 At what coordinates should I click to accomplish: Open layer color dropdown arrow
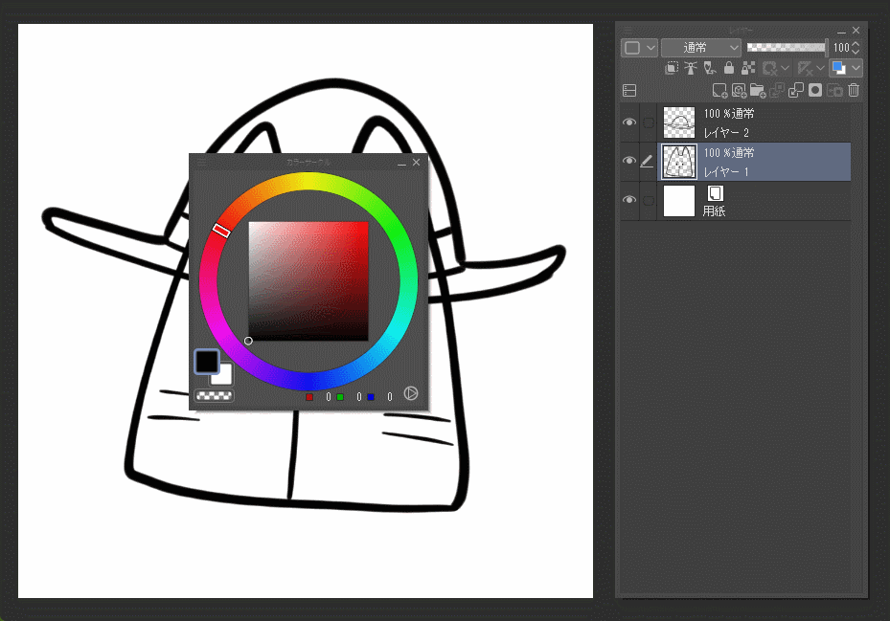point(856,68)
